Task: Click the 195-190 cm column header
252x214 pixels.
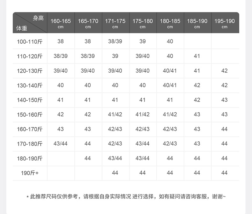Action: tap(225, 23)
